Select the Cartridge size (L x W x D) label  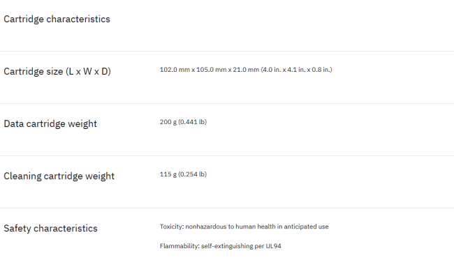pos(57,71)
